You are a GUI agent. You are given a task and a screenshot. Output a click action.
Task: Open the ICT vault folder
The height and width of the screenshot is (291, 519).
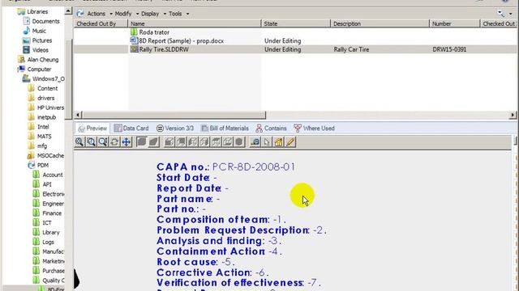coord(42,223)
